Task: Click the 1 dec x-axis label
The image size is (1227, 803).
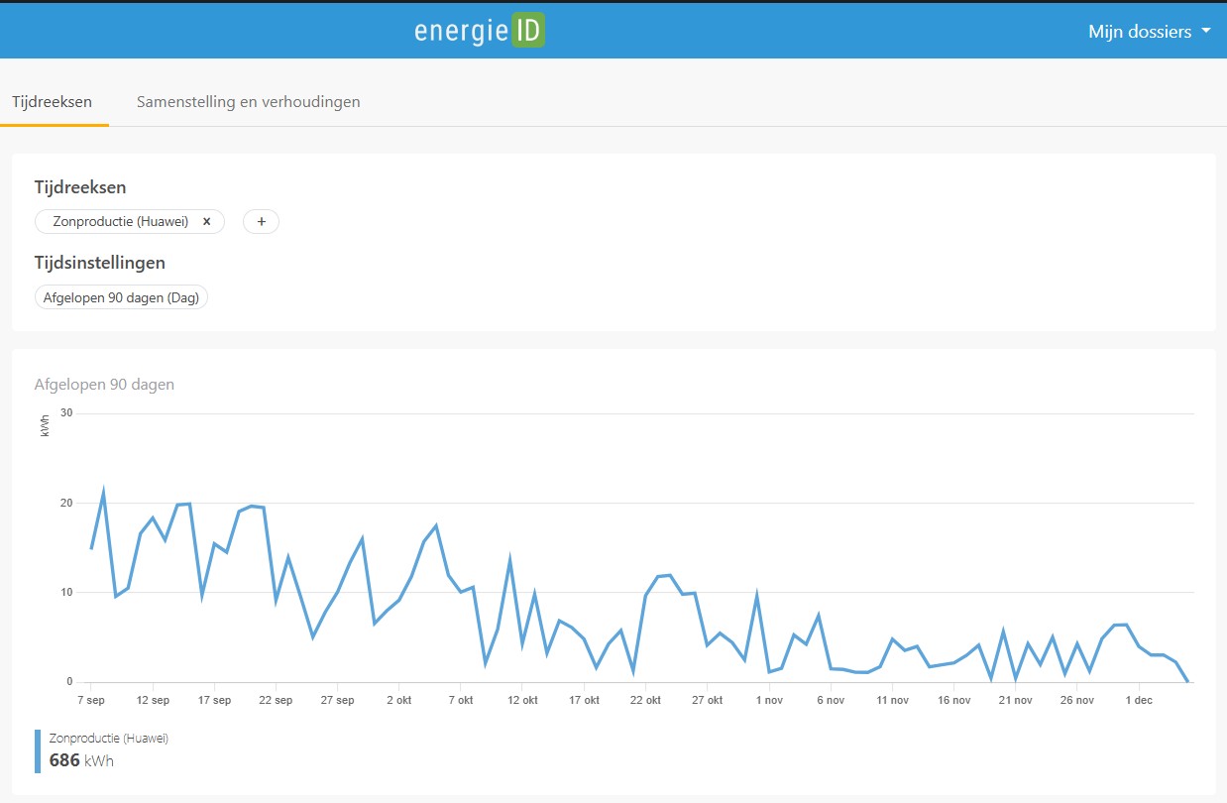Action: (1138, 700)
